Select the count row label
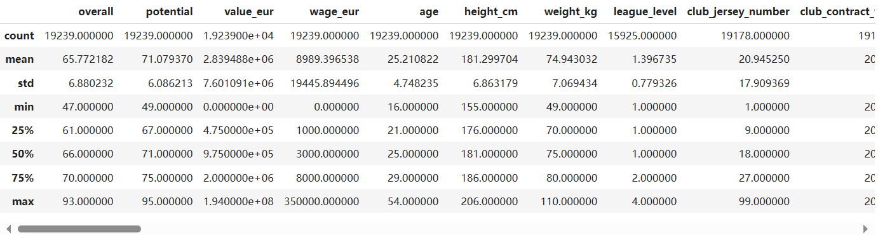 click(x=19, y=36)
